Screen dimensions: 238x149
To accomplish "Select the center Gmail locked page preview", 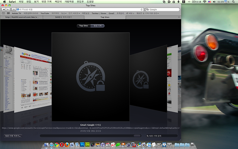I will tap(91, 77).
